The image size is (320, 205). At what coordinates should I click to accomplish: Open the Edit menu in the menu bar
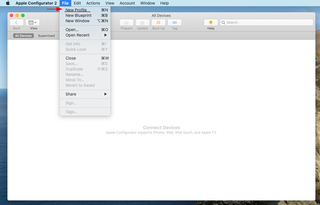77,3
